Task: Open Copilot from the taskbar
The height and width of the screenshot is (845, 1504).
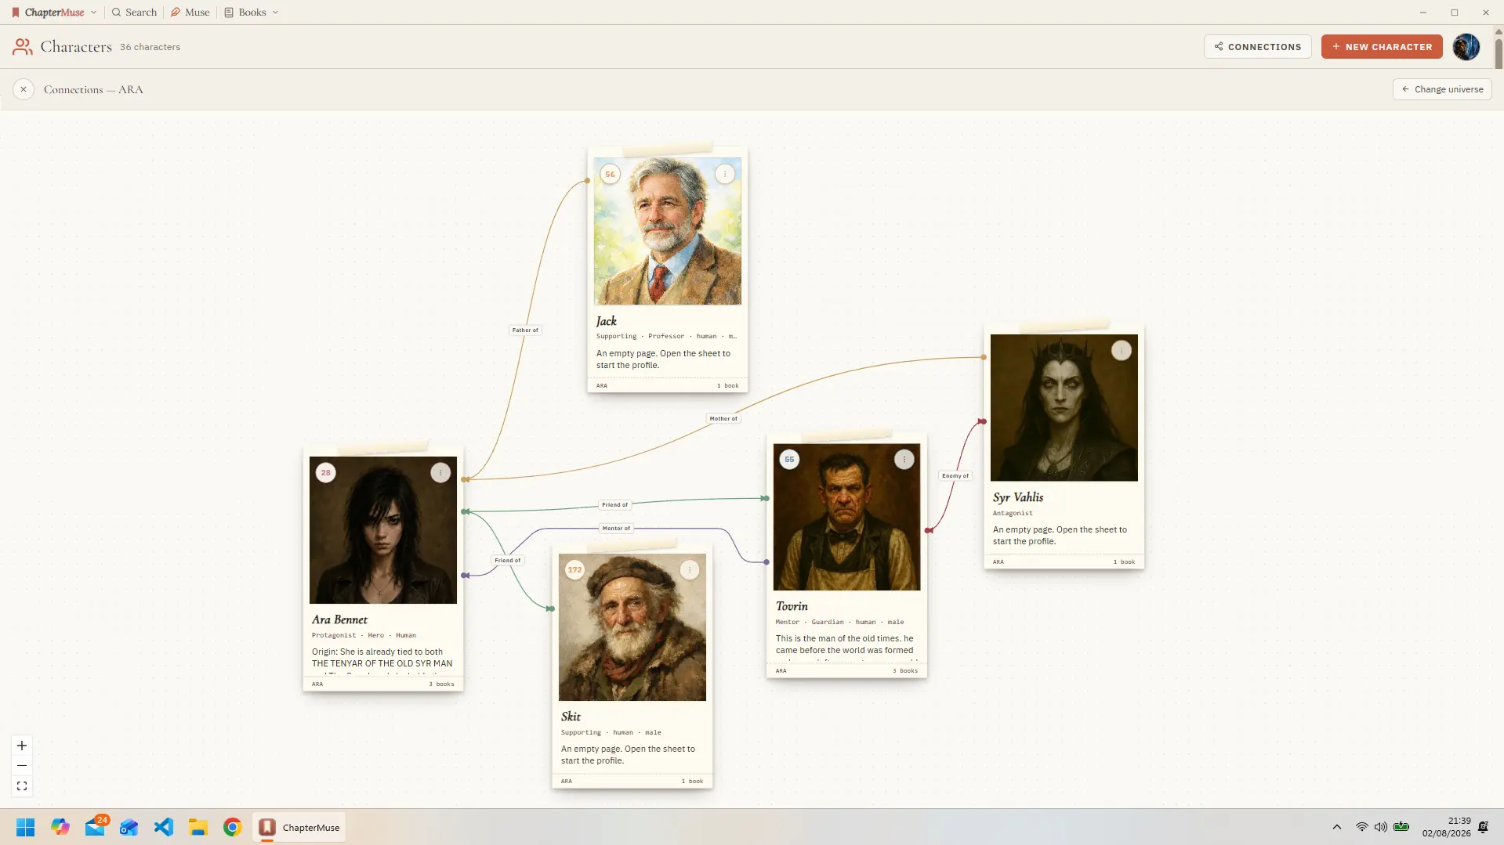Action: click(60, 828)
